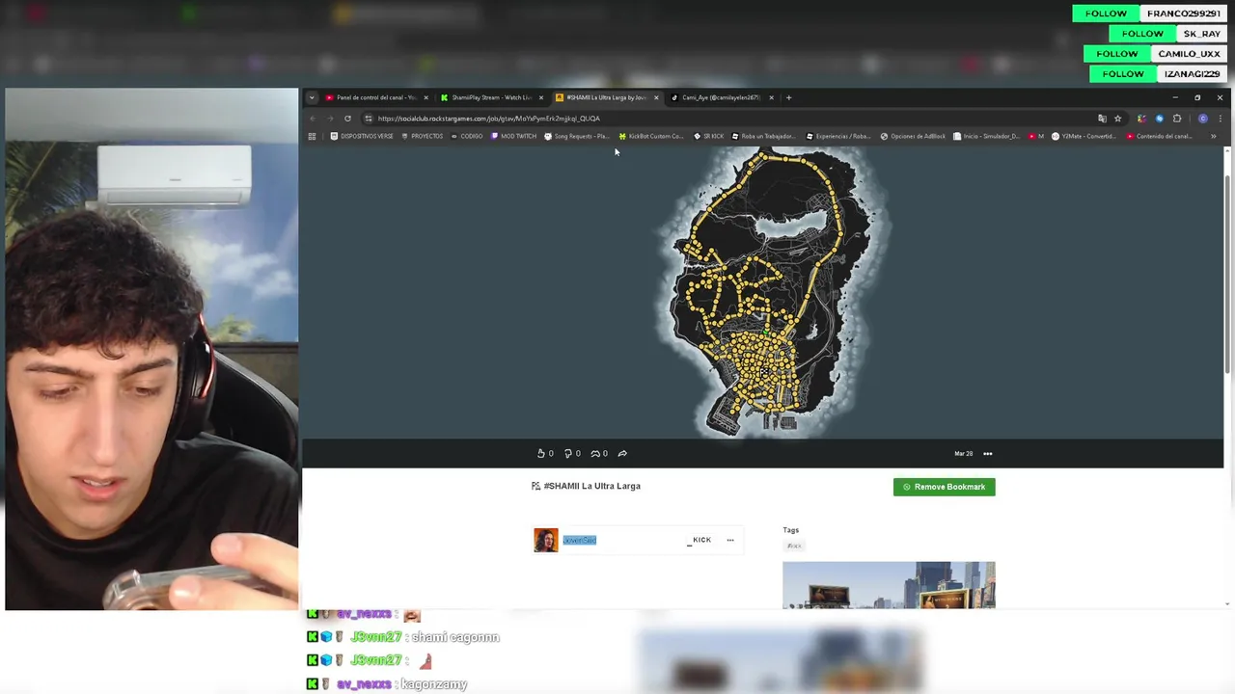
Task: Open MOD TWITCH bookmark
Action: tap(513, 137)
